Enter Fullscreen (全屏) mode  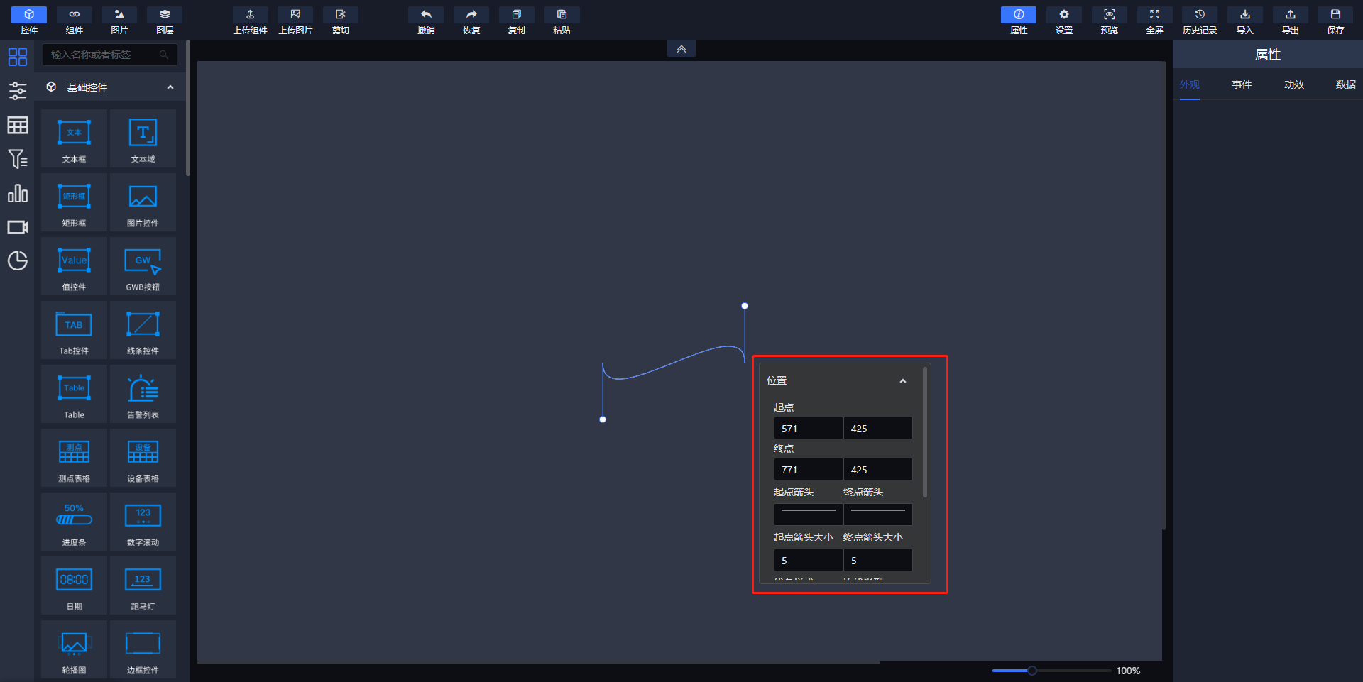[x=1154, y=20]
